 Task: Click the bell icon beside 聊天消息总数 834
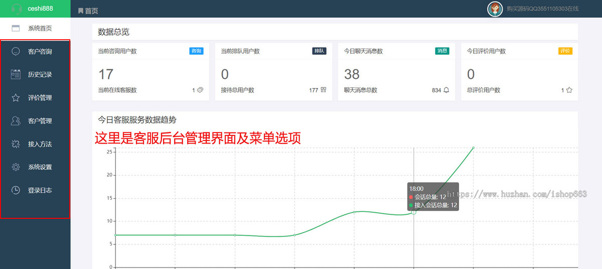(x=446, y=90)
